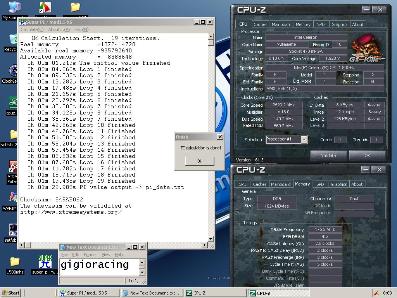Open Help menu in Super PI
This screenshot has width=397, height=298.
click(x=81, y=29)
